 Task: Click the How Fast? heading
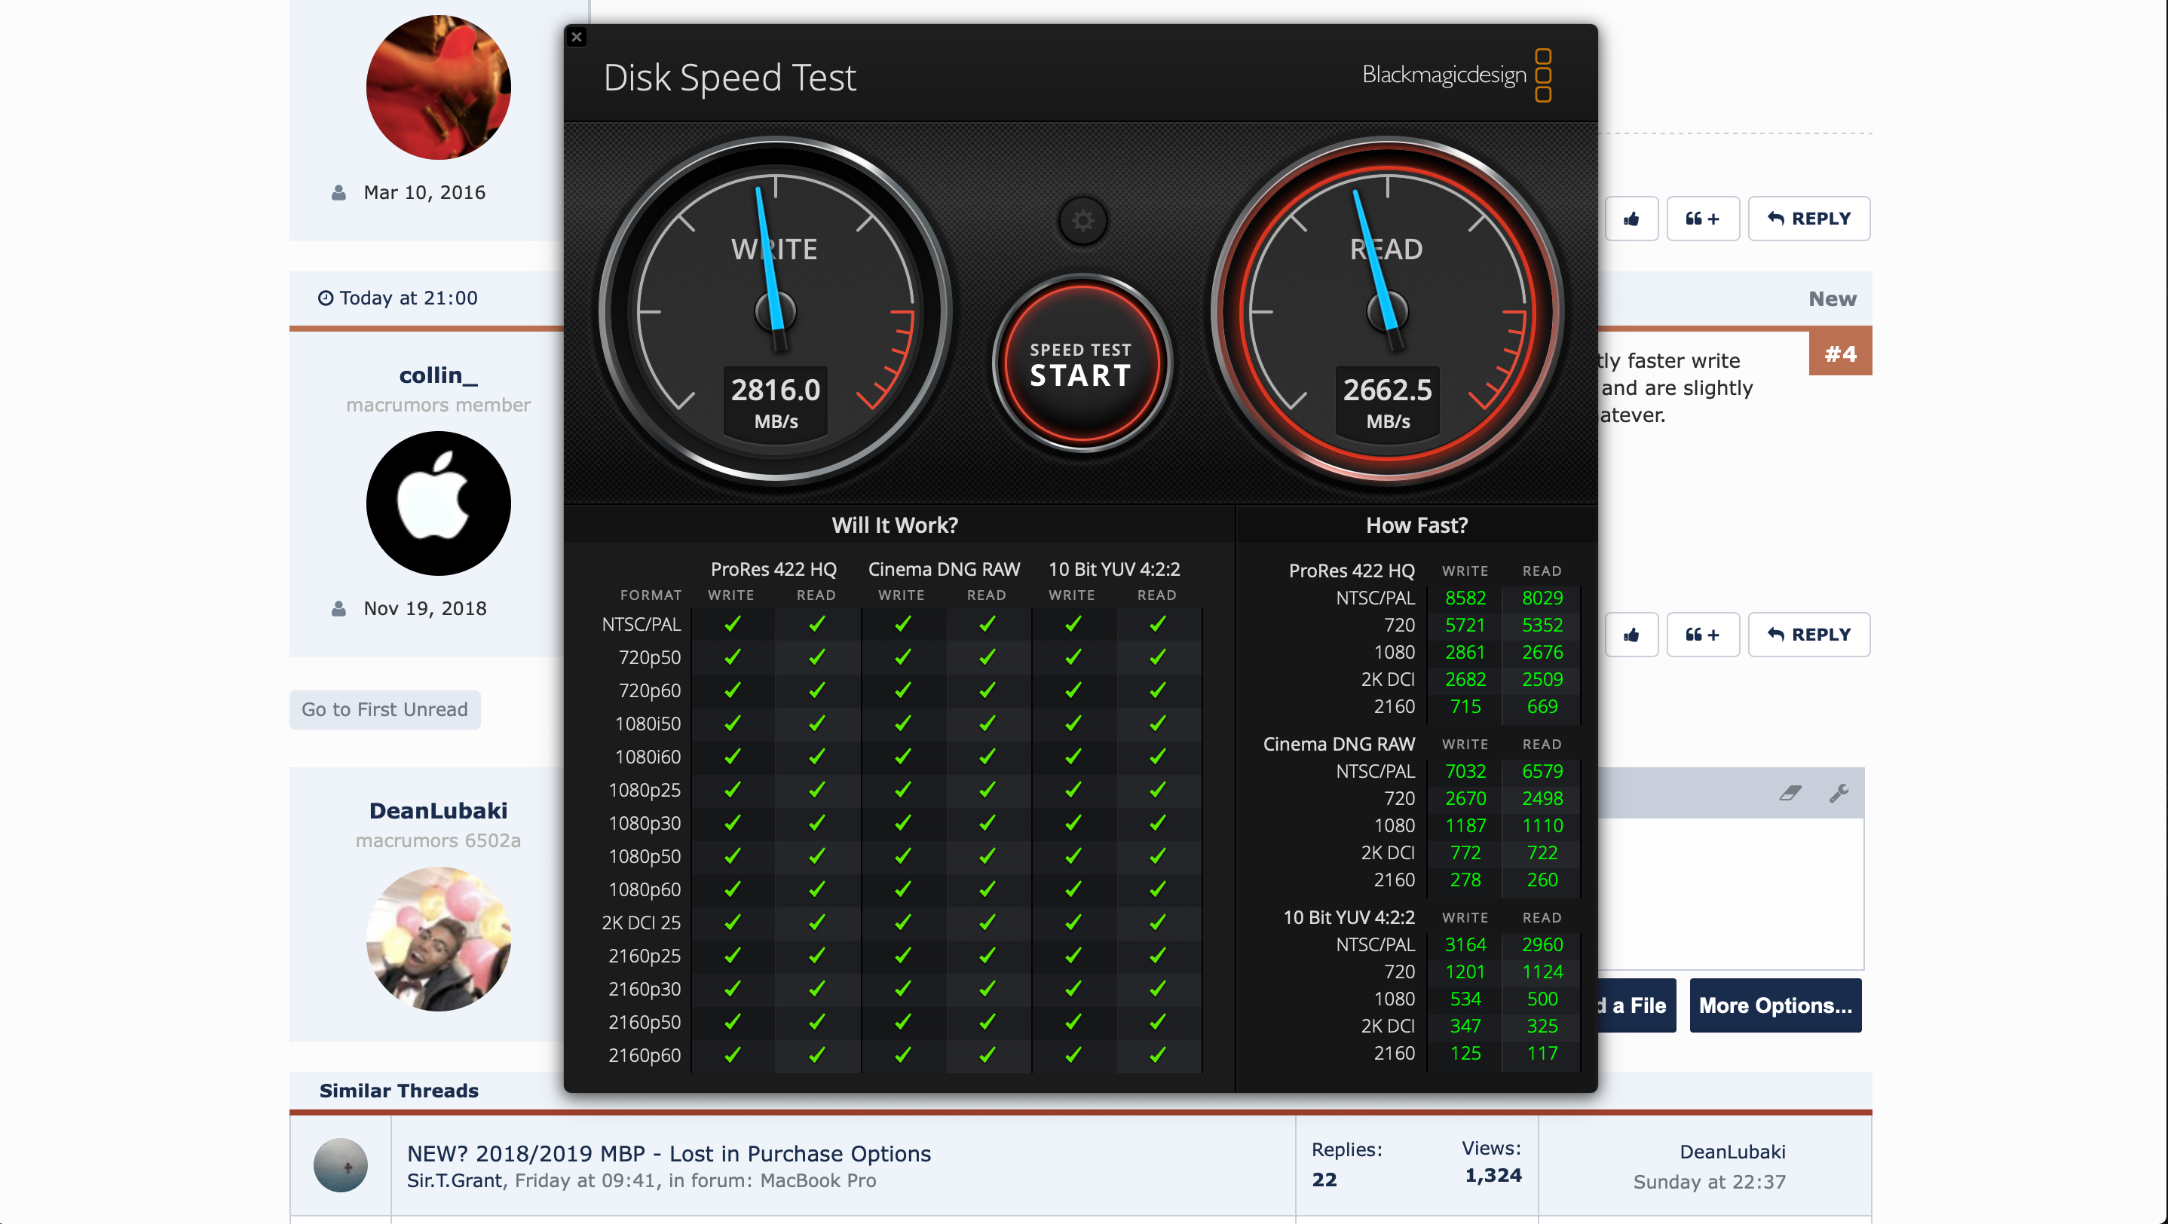[x=1416, y=525]
